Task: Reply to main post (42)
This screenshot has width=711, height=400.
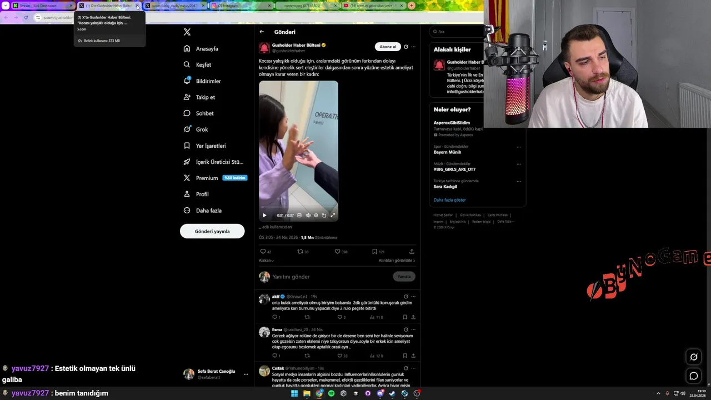Action: 266,252
